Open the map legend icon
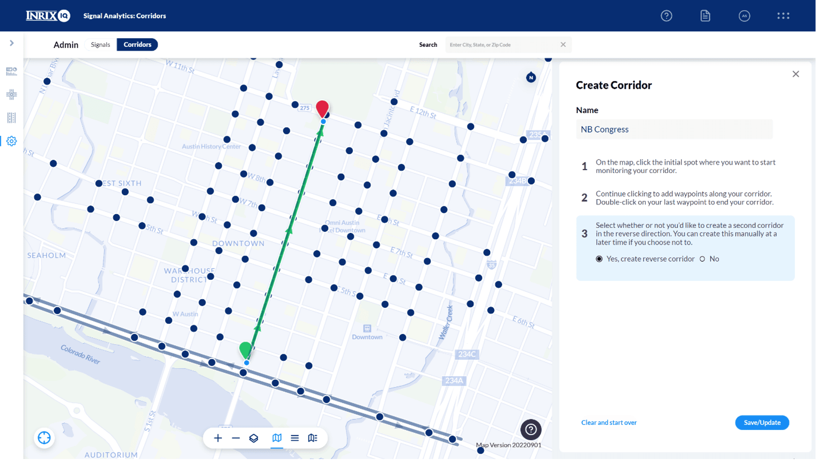 pos(313,438)
